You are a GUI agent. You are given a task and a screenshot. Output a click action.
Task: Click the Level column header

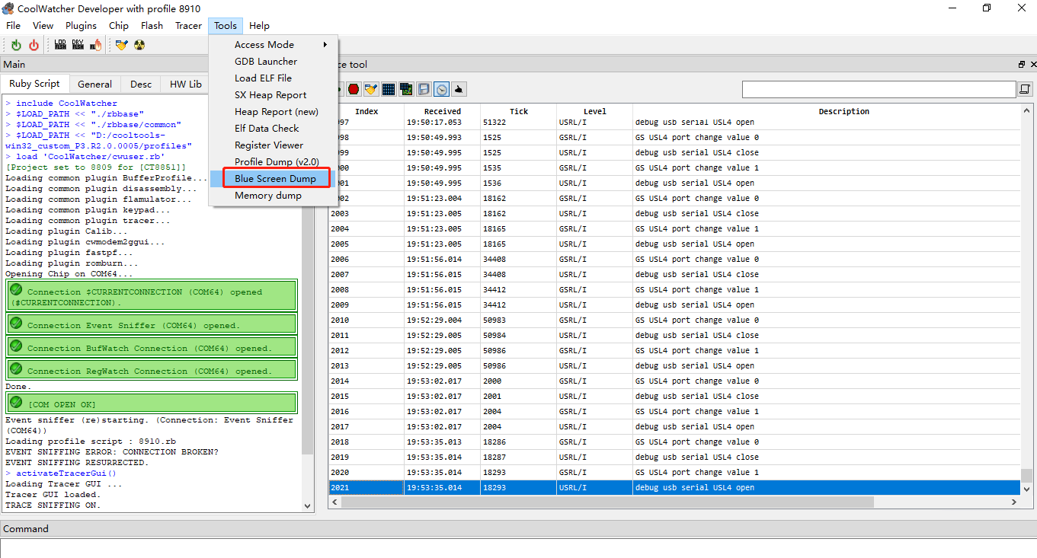595,111
